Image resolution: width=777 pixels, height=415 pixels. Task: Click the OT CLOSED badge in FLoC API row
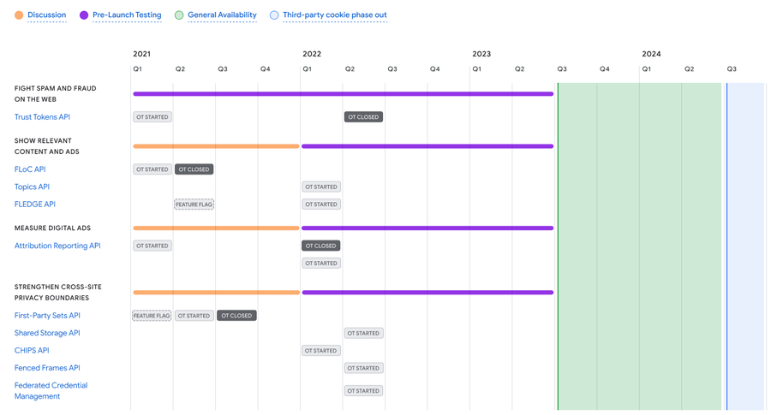click(194, 169)
